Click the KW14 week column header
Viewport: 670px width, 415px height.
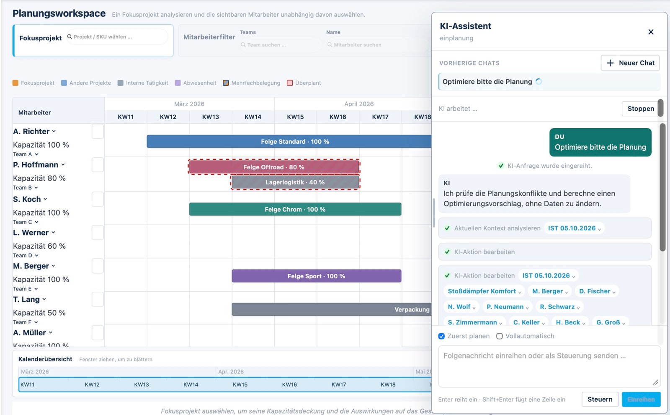coord(253,117)
